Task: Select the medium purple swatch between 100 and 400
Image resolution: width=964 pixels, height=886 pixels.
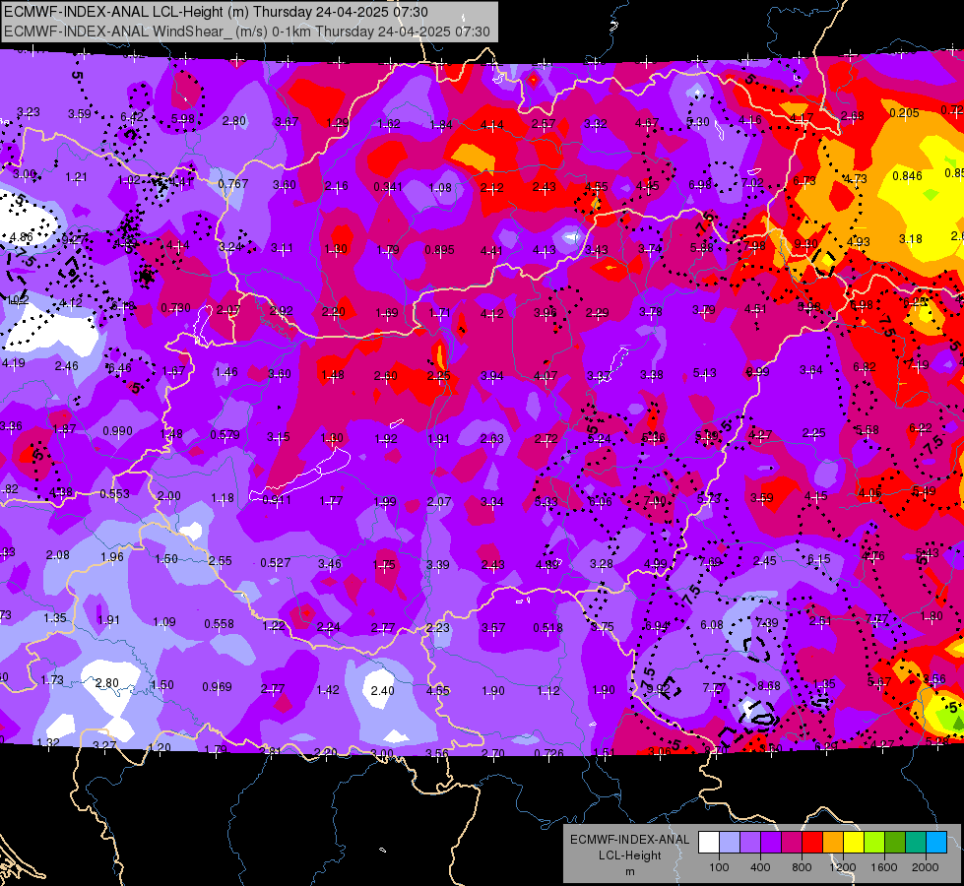Action: tap(750, 843)
